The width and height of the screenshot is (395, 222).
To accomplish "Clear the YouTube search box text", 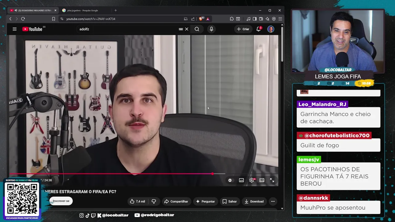I will point(186,29).
